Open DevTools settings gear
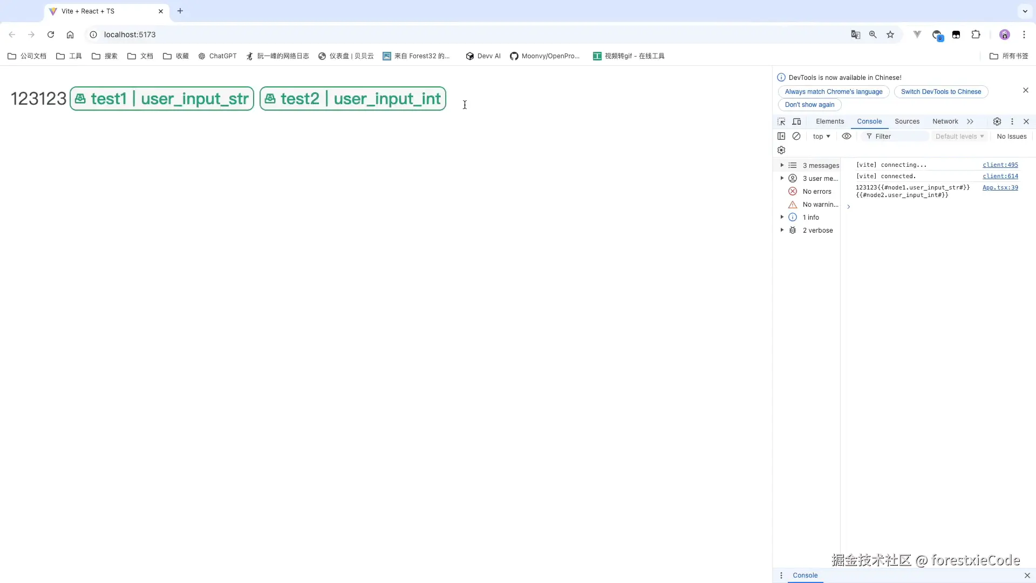 [x=997, y=121]
